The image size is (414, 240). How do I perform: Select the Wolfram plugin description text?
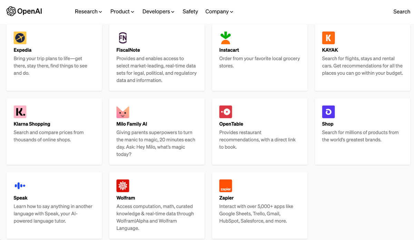(x=155, y=217)
